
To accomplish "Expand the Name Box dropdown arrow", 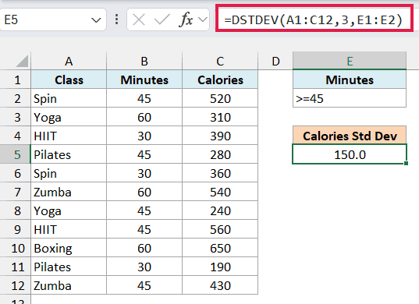I will (x=96, y=20).
